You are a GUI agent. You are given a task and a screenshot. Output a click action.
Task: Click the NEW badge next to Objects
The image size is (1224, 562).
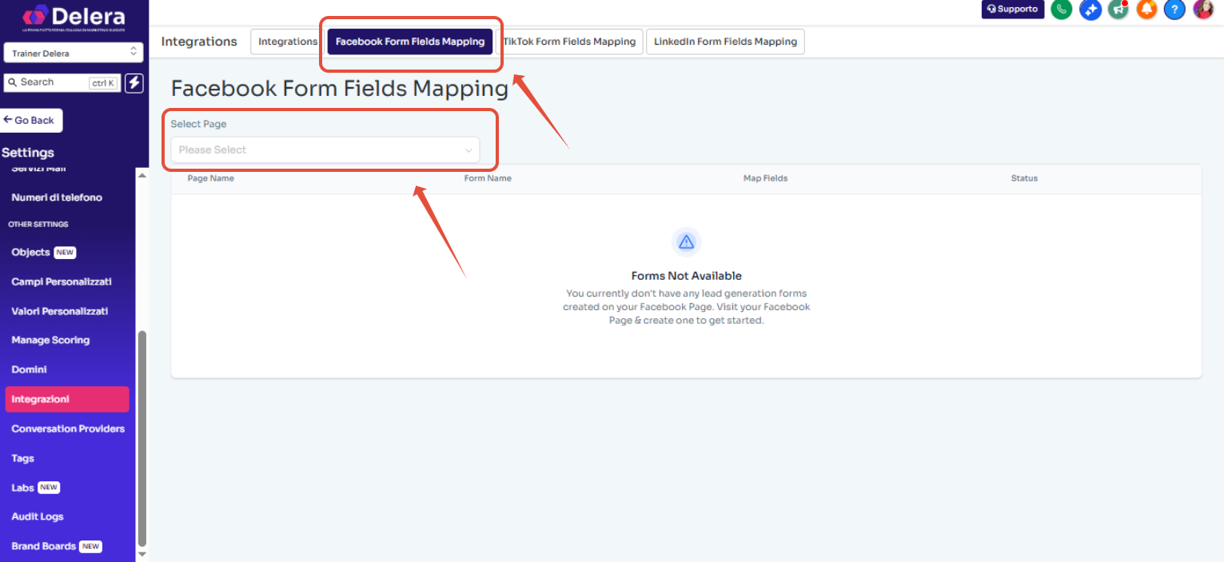[x=65, y=253]
